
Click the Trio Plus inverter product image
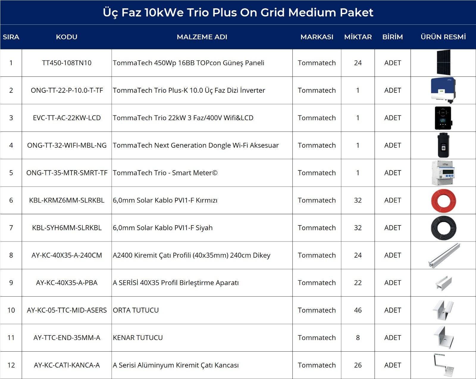point(443,90)
